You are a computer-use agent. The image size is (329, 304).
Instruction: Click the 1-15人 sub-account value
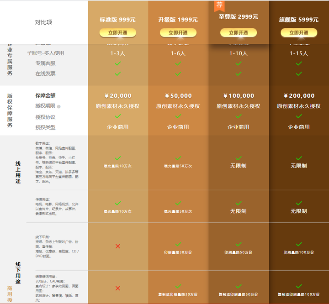coord(299,53)
